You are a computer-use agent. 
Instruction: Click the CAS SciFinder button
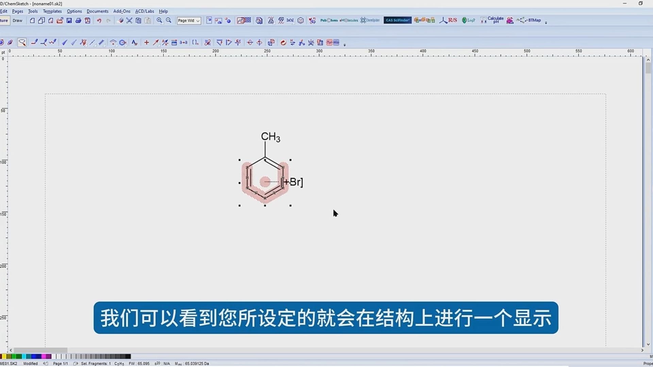(398, 20)
